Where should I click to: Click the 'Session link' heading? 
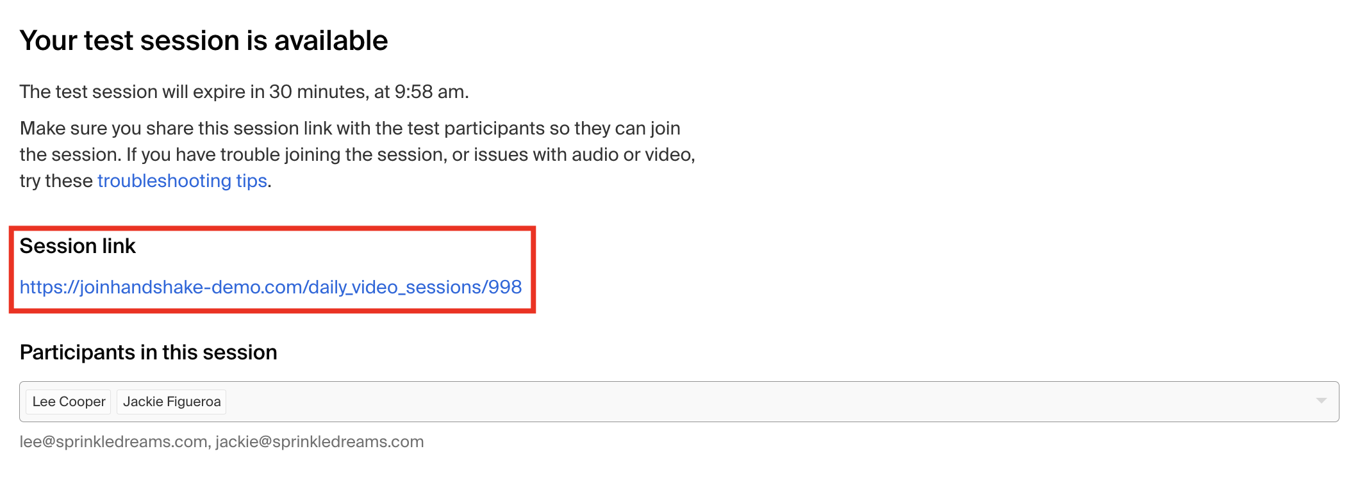click(78, 246)
